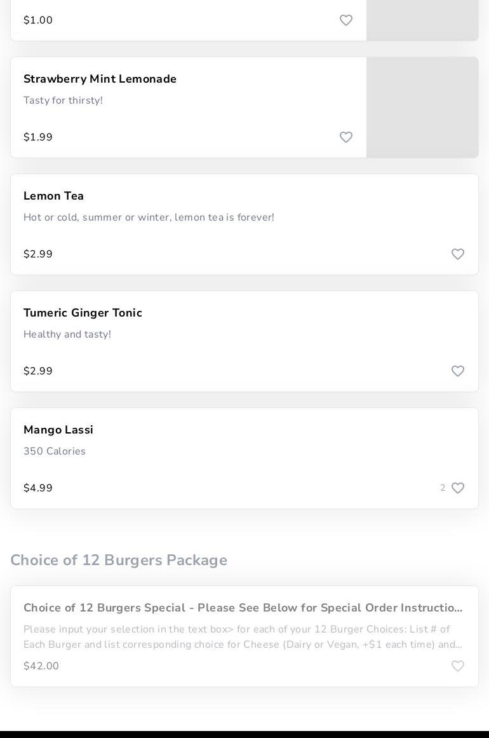
Task: Click the Lemon Tea description text
Action: (x=149, y=217)
